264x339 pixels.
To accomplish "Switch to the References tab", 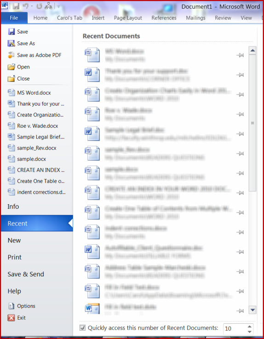I will click(164, 18).
